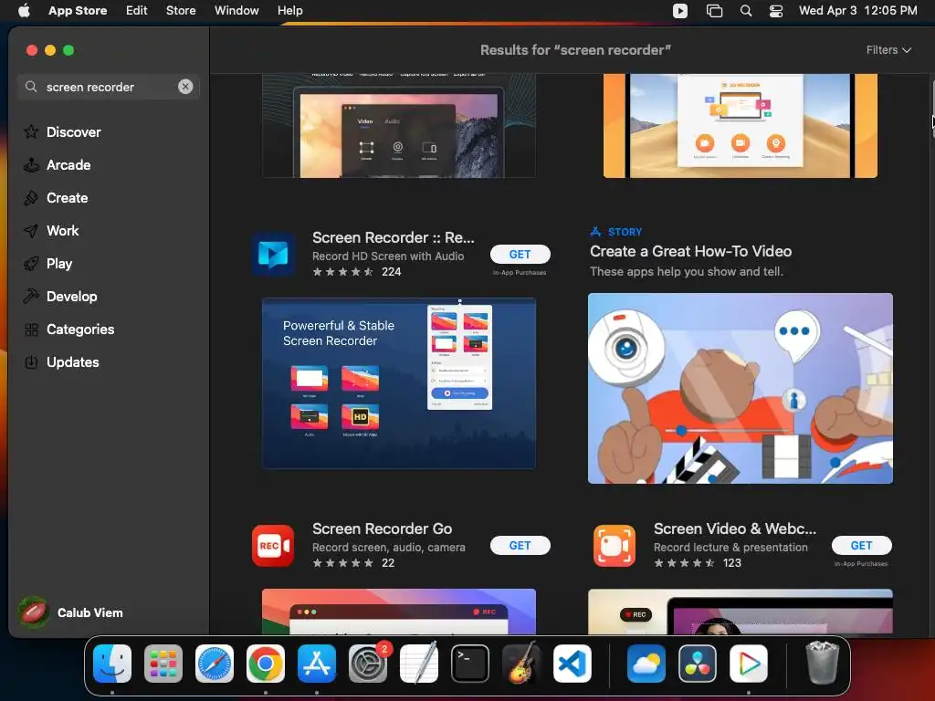Open the Screen Recorder Go screenshot preview

click(399, 612)
